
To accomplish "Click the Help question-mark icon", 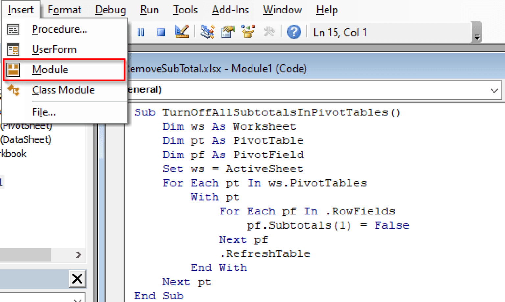I will (x=294, y=32).
